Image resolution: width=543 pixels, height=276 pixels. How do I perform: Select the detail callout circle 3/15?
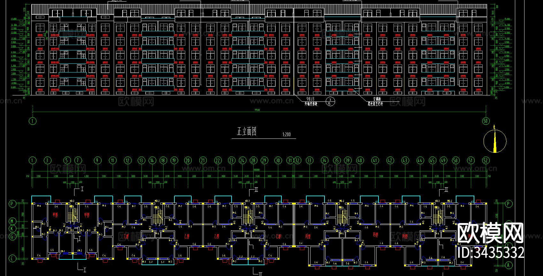coord(330,102)
